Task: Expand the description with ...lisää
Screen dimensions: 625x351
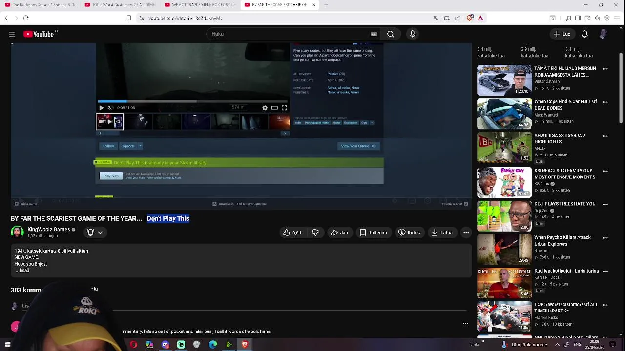Action: click(x=22, y=270)
